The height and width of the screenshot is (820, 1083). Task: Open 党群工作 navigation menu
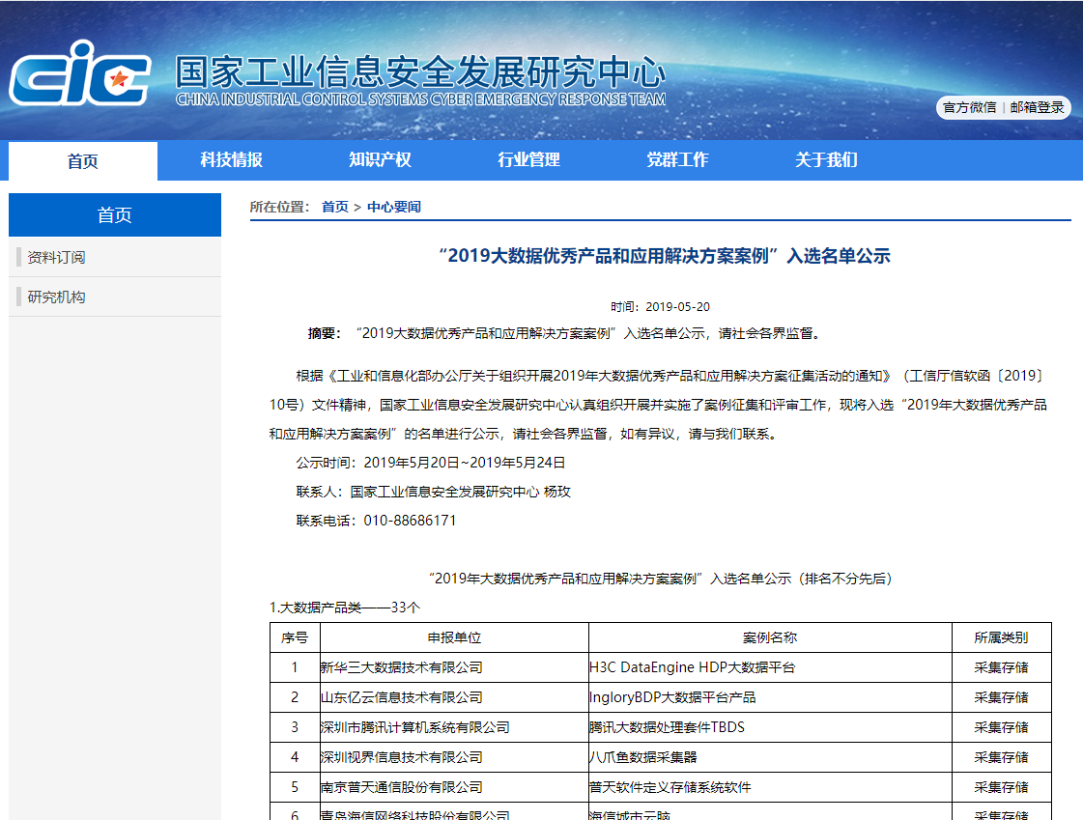(677, 160)
